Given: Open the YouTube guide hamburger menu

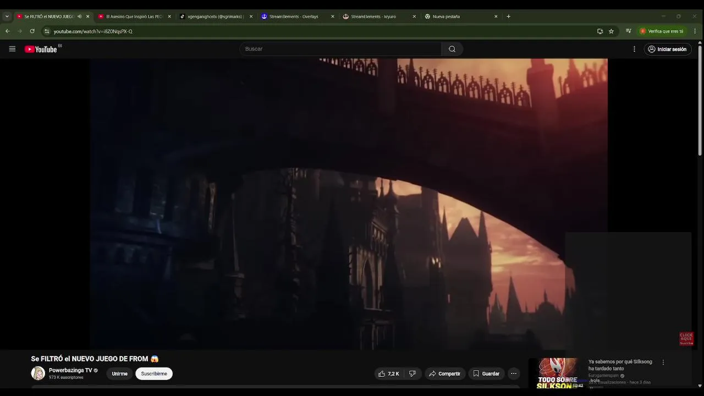Looking at the screenshot, I should pos(12,49).
